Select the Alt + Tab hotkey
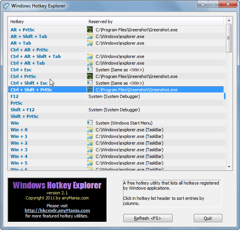The height and width of the screenshot is (230, 240). tap(21, 43)
